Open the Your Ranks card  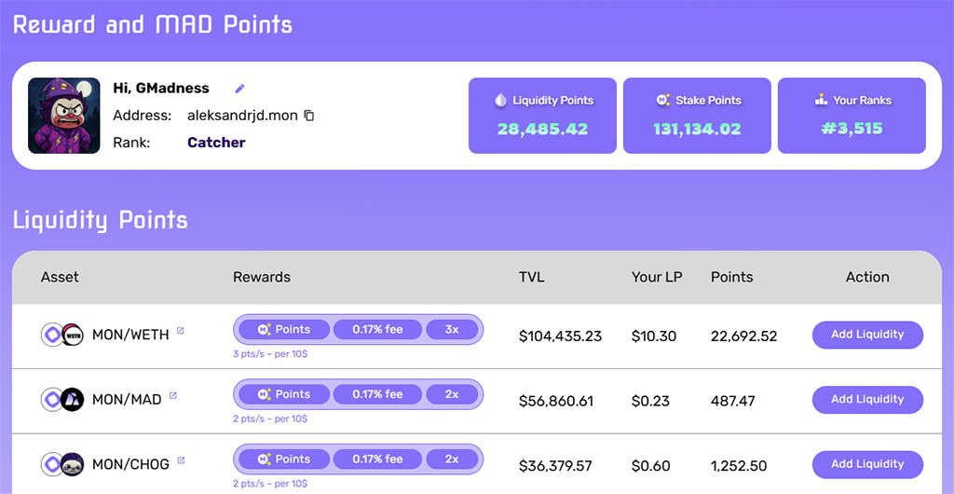[x=852, y=116]
